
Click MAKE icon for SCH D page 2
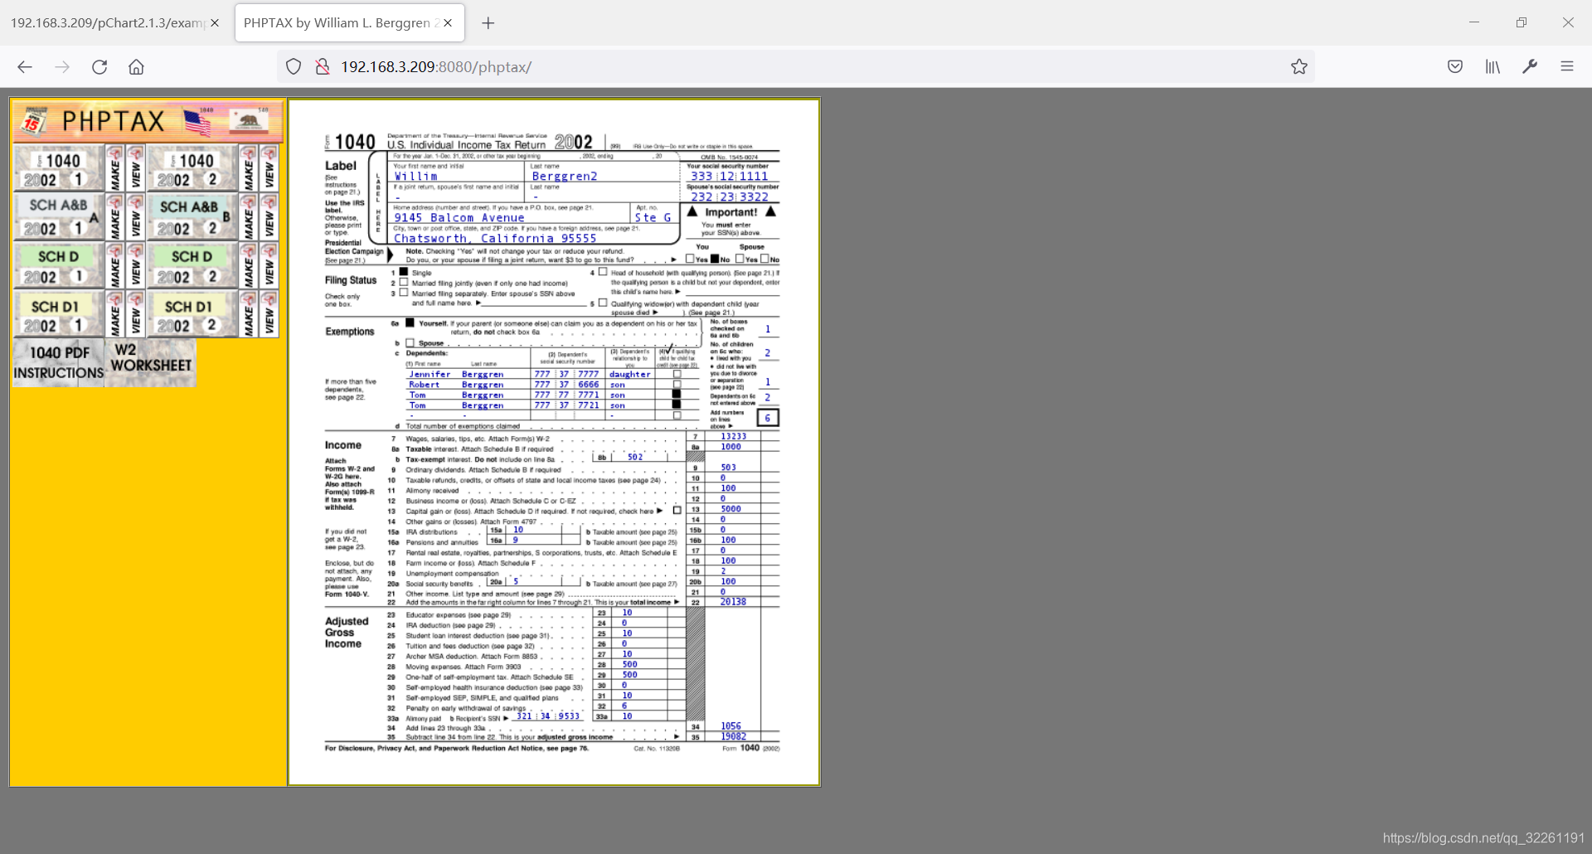[248, 265]
